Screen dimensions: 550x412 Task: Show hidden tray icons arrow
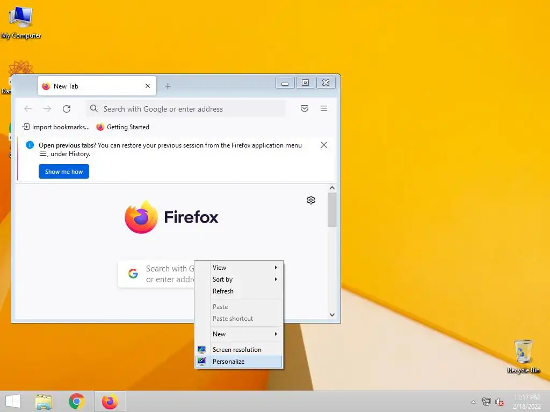473,402
